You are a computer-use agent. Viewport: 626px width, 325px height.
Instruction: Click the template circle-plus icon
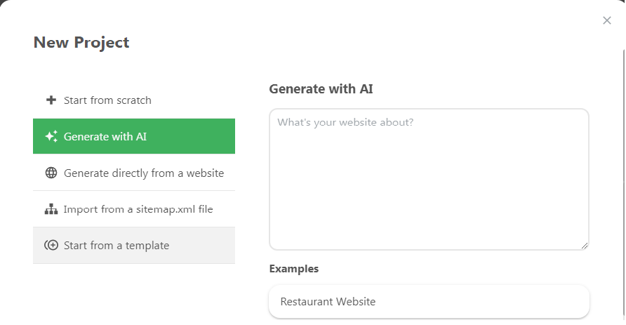pos(51,246)
